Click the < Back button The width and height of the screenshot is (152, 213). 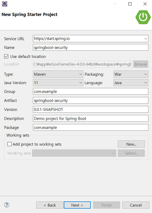coord(50,205)
